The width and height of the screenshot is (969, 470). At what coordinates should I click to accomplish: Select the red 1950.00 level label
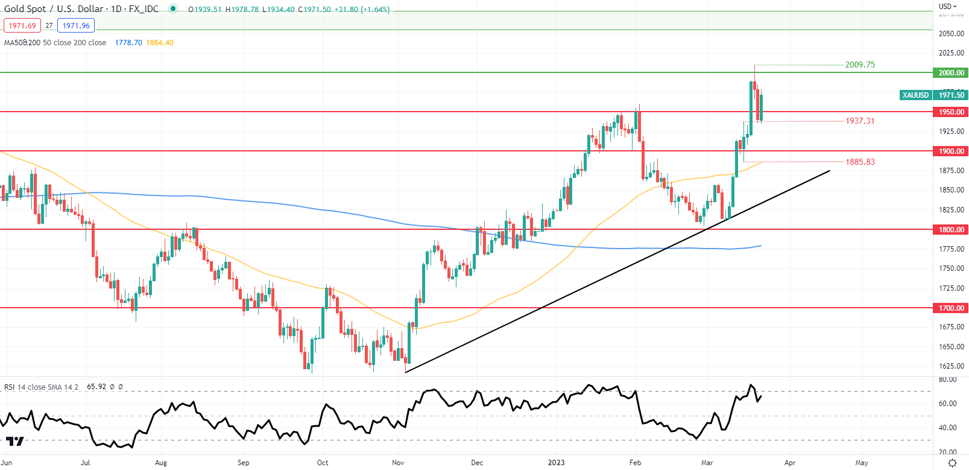[951, 112]
